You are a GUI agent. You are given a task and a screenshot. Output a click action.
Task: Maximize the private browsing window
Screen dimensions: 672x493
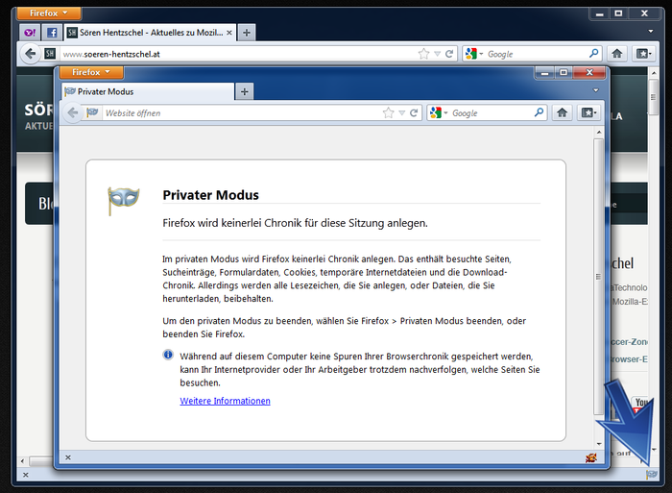pyautogui.click(x=564, y=72)
